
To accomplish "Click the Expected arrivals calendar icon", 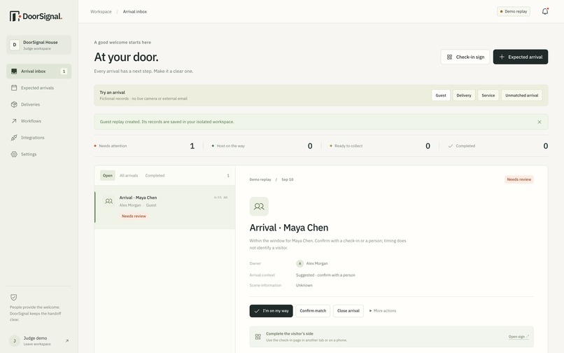I will click(14, 88).
